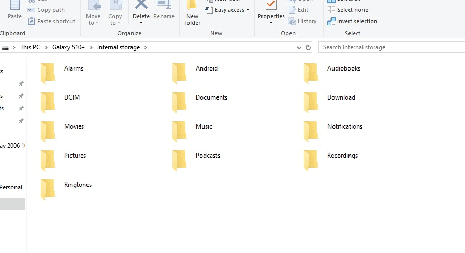465x253 pixels.
Task: Click History in the Open group
Action: pyautogui.click(x=303, y=21)
